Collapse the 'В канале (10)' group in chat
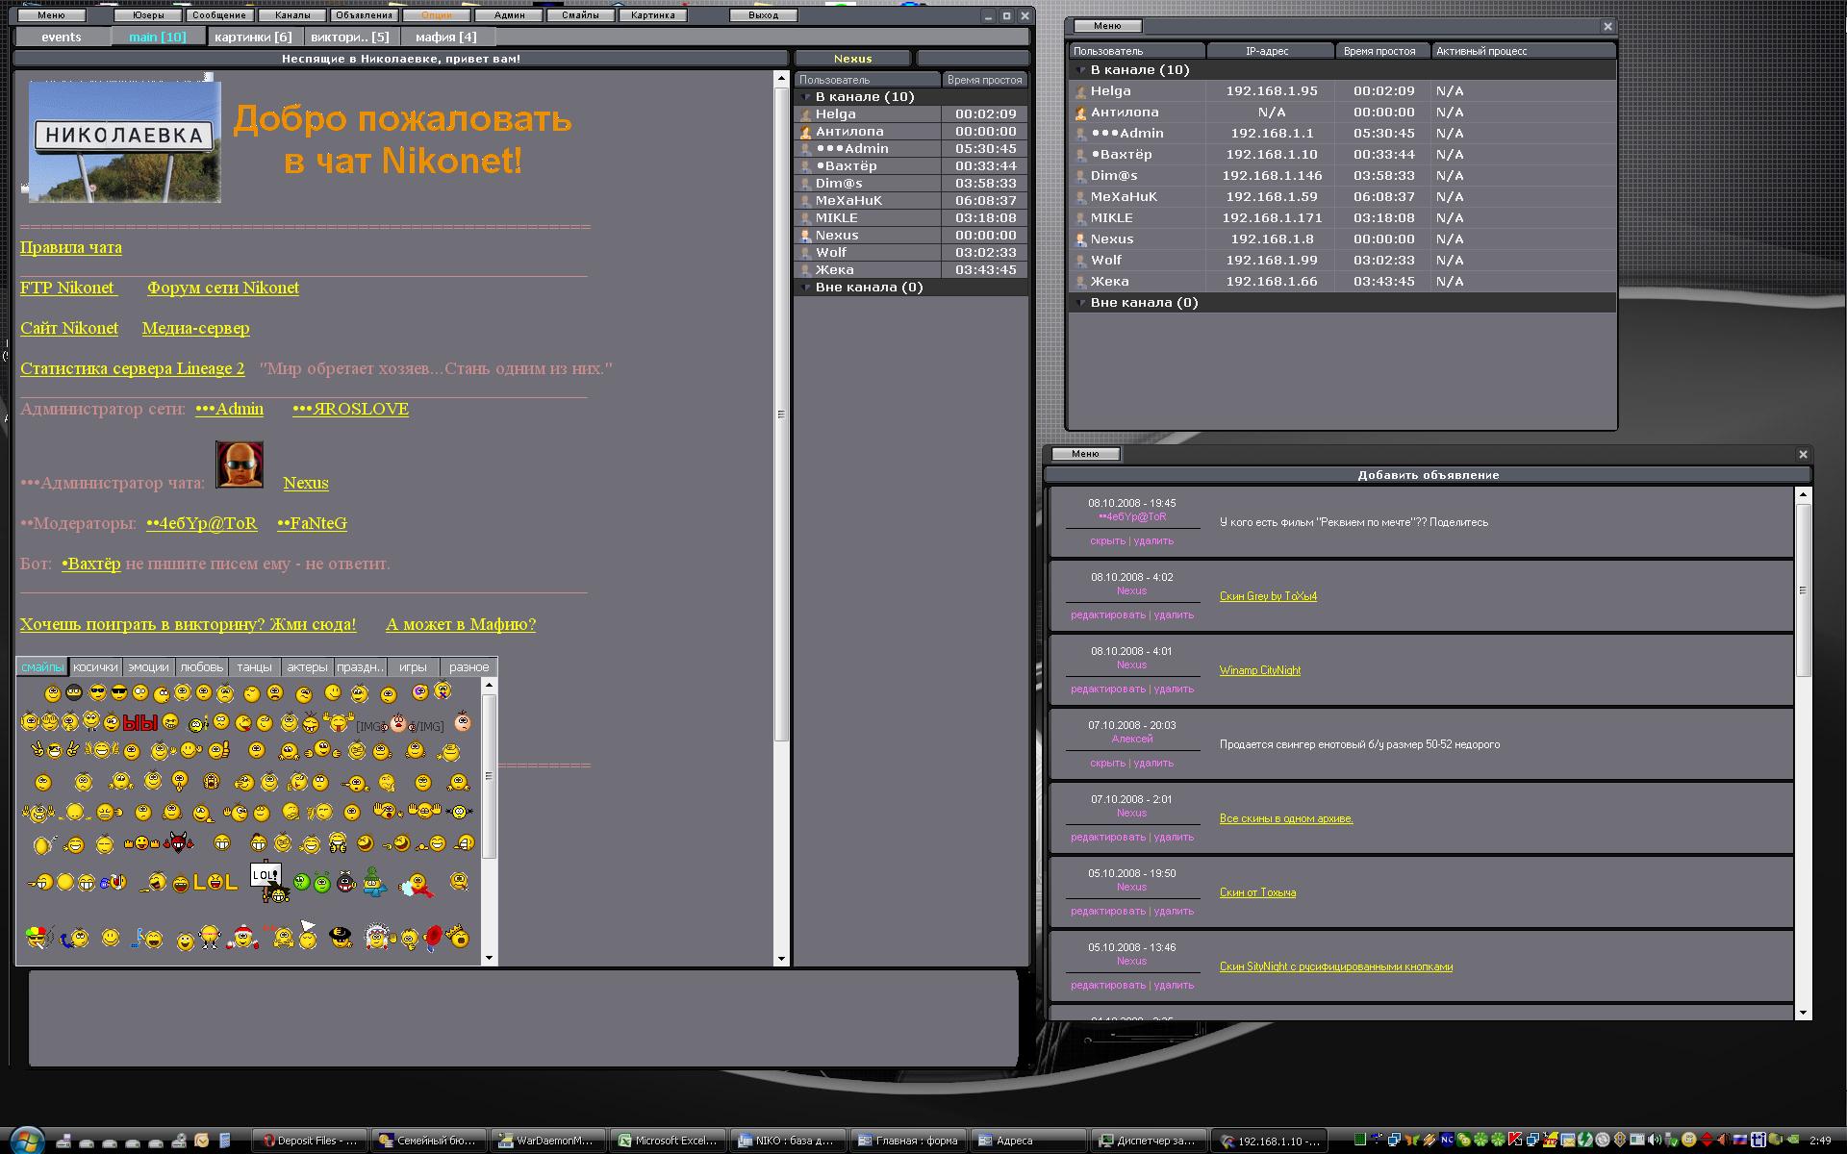This screenshot has width=1847, height=1154. [806, 97]
